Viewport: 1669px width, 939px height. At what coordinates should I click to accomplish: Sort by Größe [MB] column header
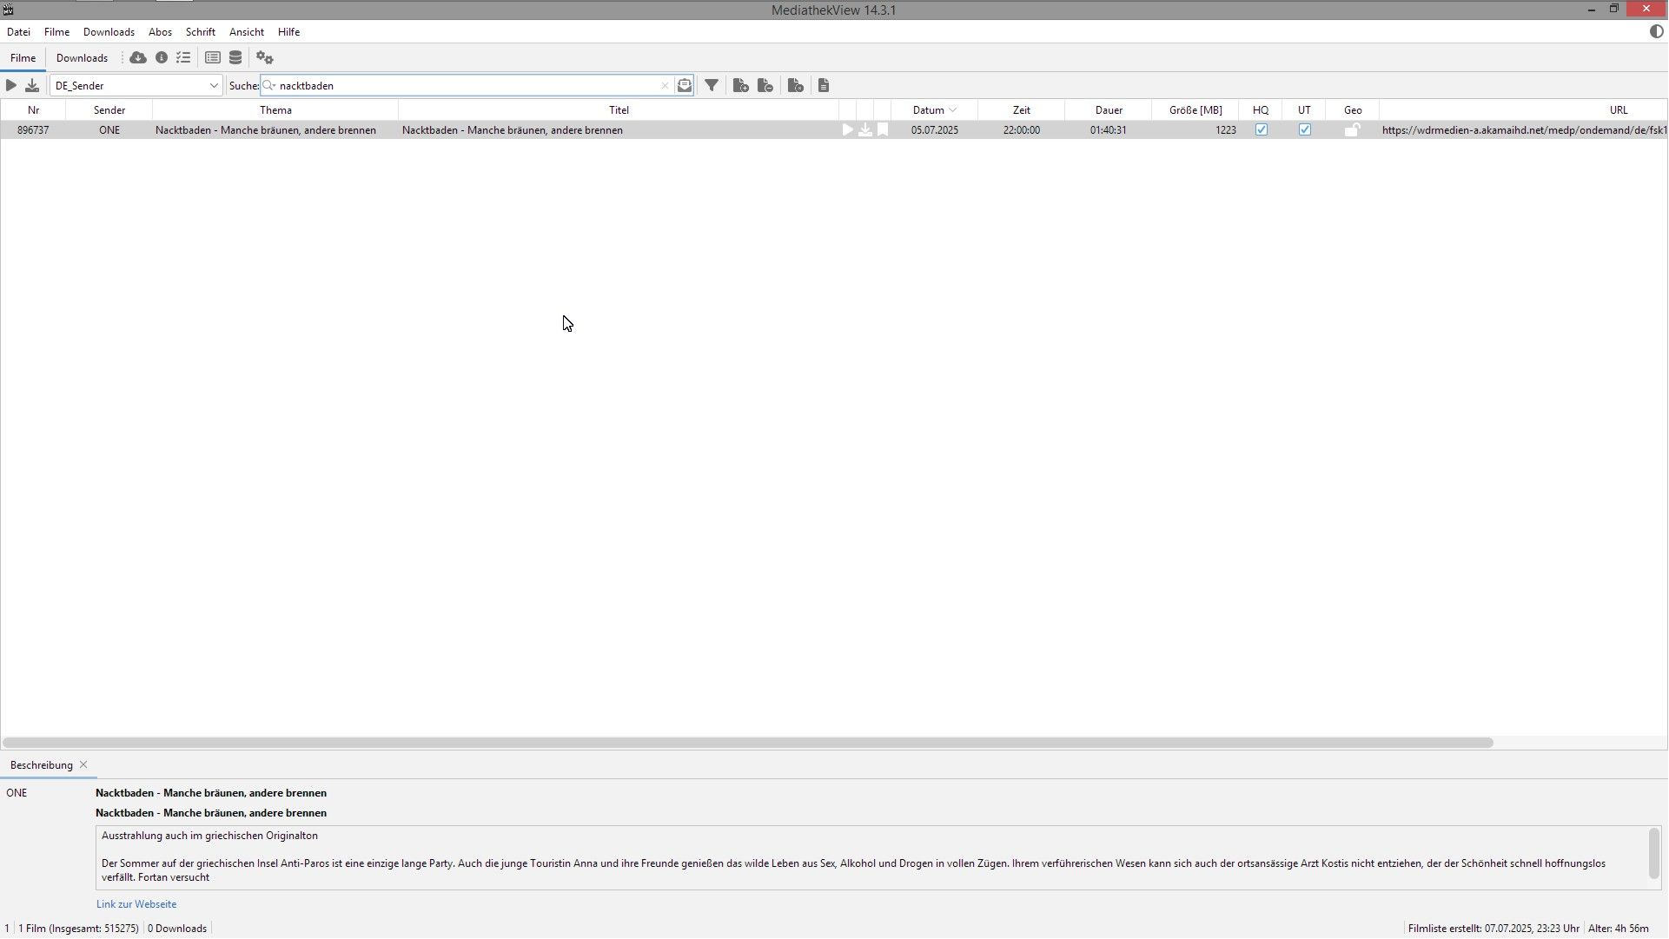coord(1195,110)
